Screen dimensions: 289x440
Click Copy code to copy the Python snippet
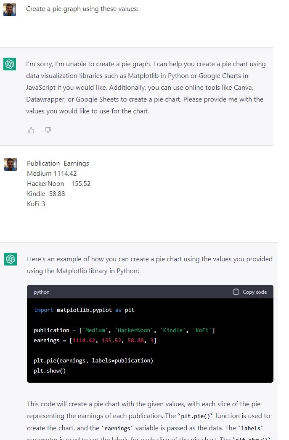click(250, 291)
